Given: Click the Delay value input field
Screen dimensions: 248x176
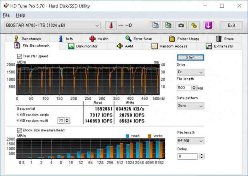Looking at the screenshot, I should point(187,156).
